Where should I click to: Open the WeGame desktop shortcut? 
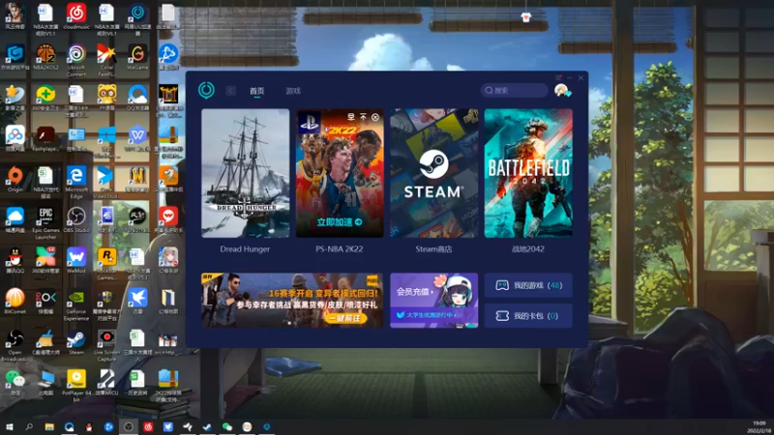(x=137, y=57)
